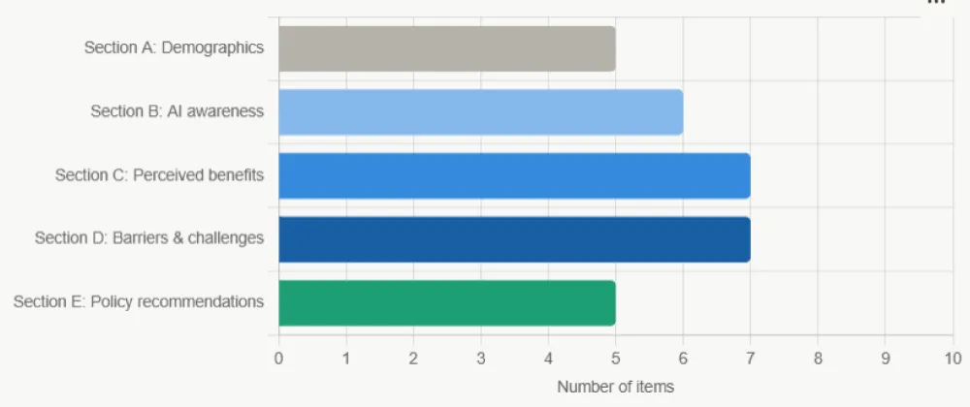
Task: Click the Section A: Demographics label
Action: point(174,47)
